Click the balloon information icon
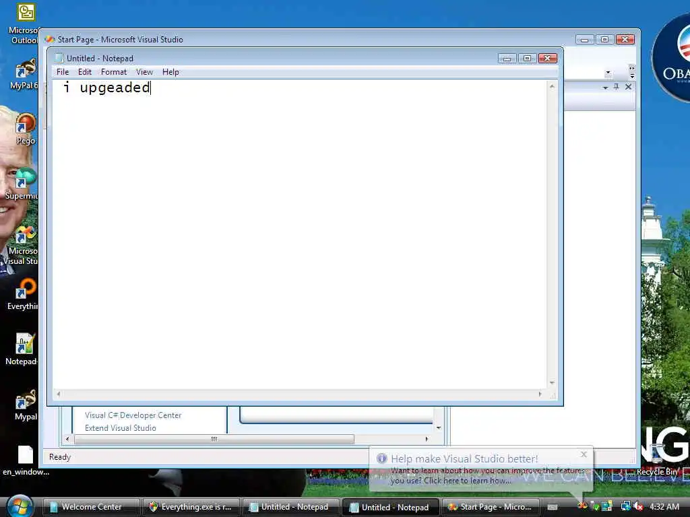The height and width of the screenshot is (517, 690). tap(381, 458)
